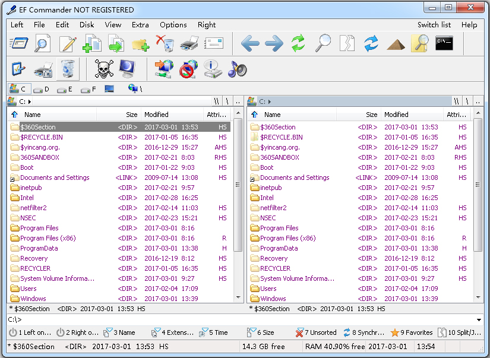Go back with the blue left arrow
Screen dimensions: 490x358
pyautogui.click(x=250, y=43)
